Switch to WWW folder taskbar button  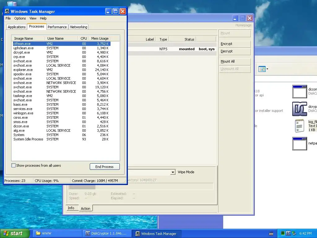[57, 233]
